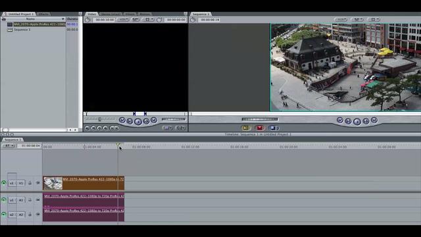
Task: Open the RT pop-up in Timeline
Action: click(x=9, y=145)
